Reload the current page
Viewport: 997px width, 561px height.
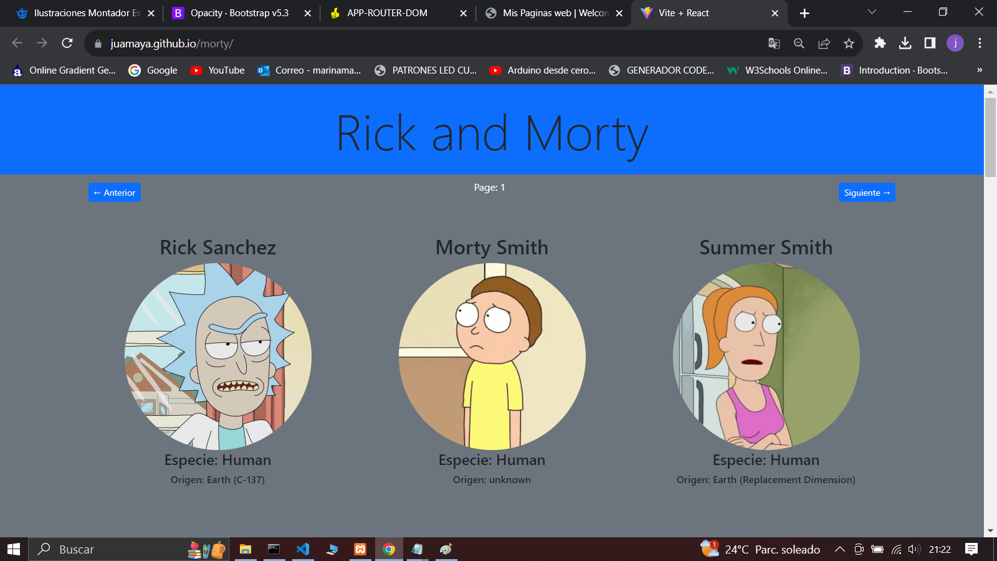point(67,43)
